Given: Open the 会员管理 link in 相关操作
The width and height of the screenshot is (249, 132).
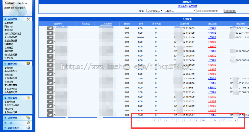Looking at the screenshot, I should coord(193,6).
